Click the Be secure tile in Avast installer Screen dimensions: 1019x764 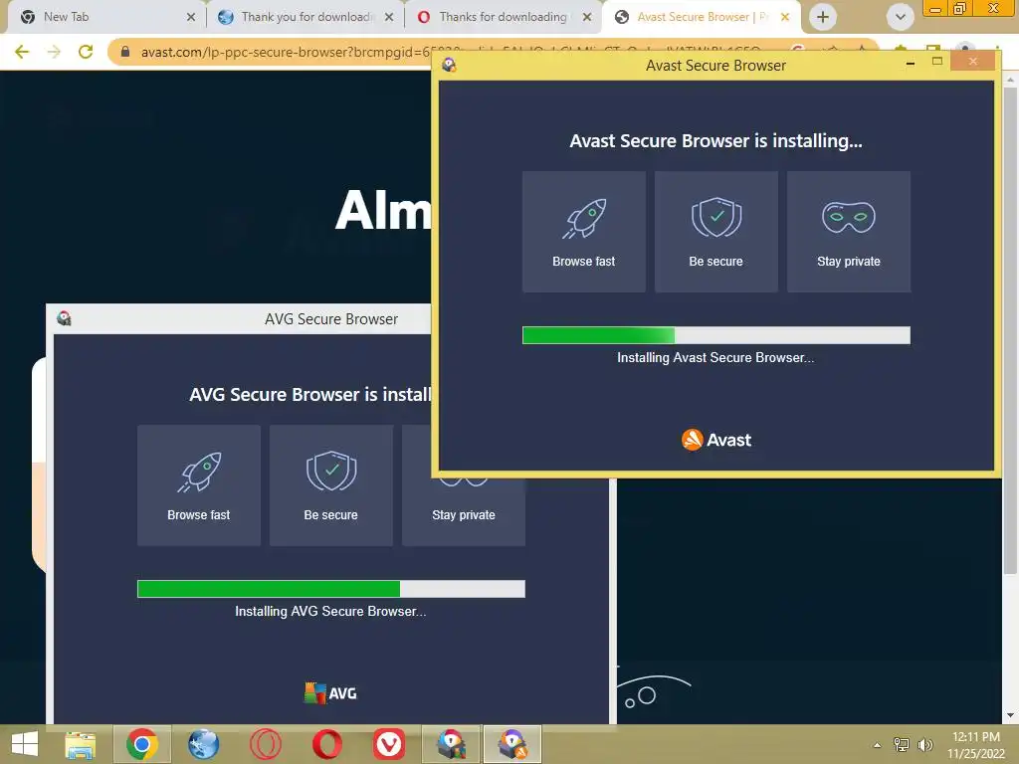pos(716,231)
